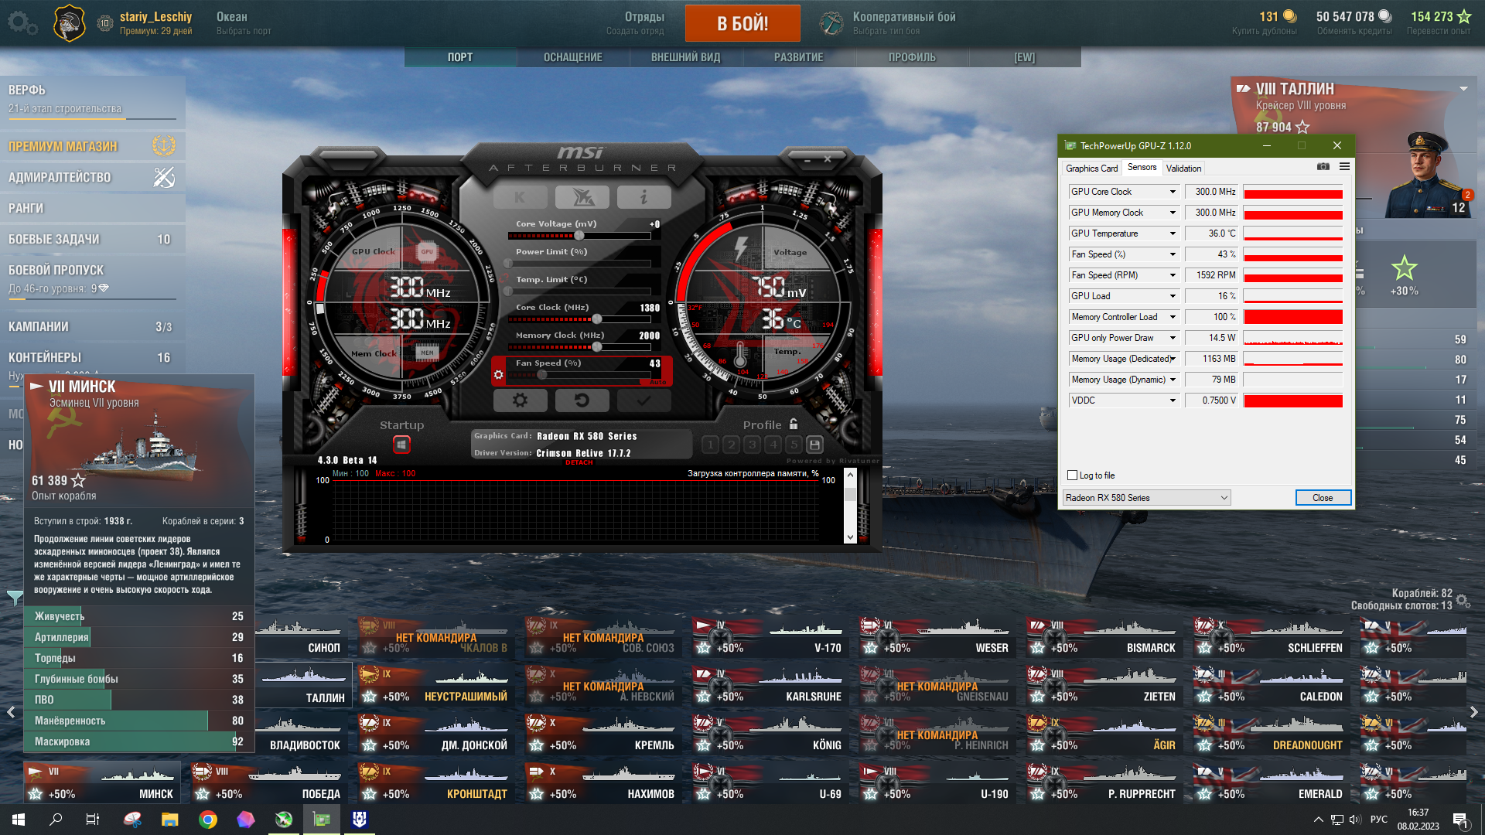Enable the Log to file checkbox
The image size is (1485, 835).
pyautogui.click(x=1072, y=475)
